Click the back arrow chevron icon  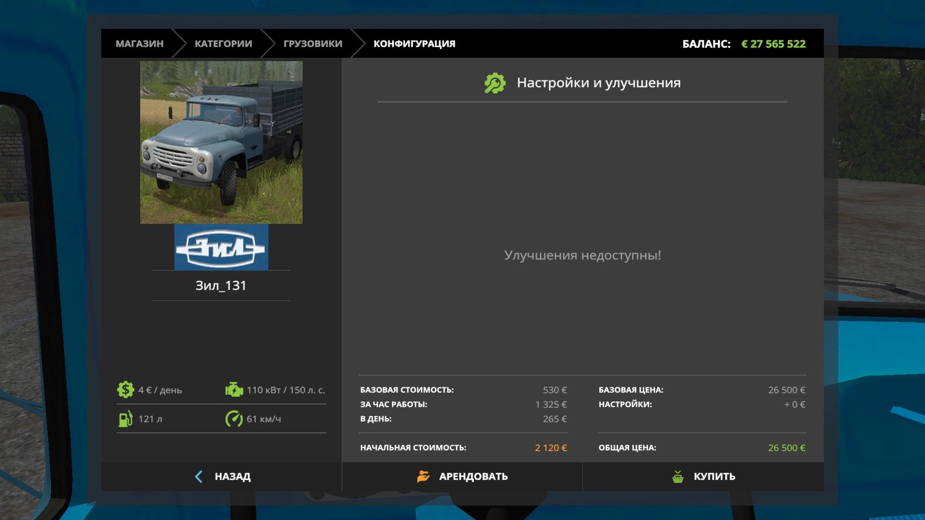[x=199, y=476]
